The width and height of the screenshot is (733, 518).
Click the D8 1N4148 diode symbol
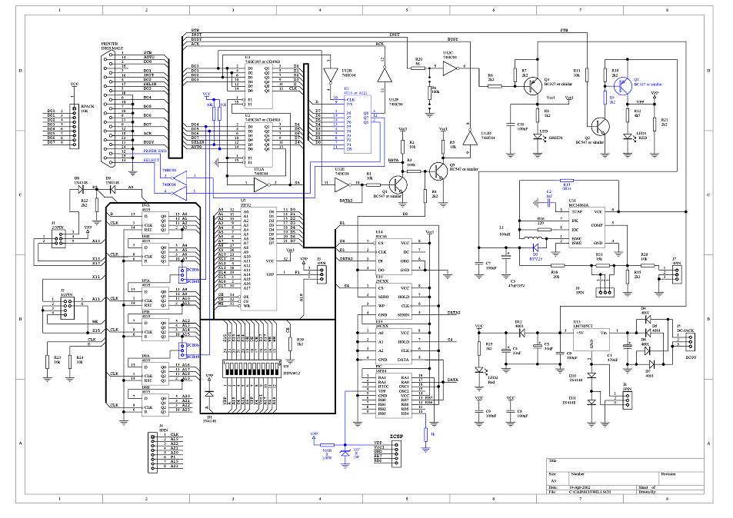tap(81, 189)
